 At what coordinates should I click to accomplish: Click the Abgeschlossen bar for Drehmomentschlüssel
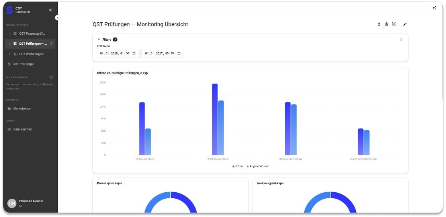point(367,143)
